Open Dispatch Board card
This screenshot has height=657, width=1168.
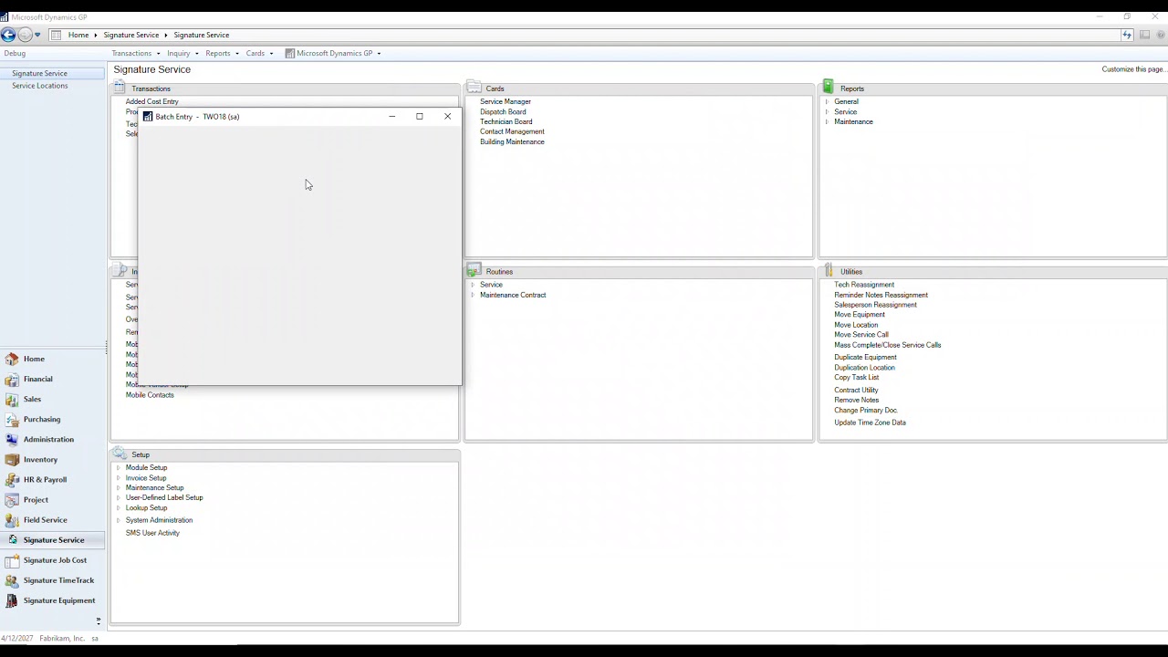point(503,111)
